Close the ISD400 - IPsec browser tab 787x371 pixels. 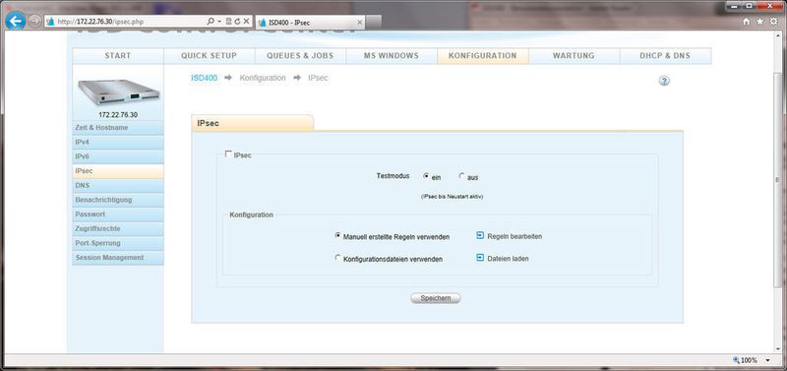359,23
